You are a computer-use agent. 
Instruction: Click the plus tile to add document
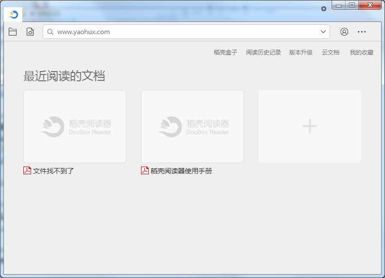pos(310,126)
